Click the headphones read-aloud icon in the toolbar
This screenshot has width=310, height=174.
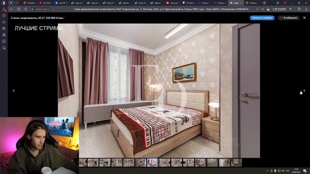point(257,9)
